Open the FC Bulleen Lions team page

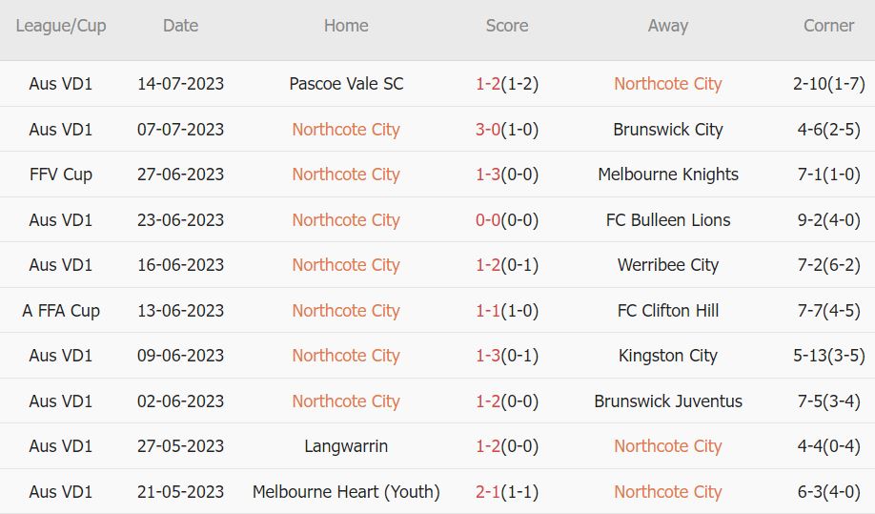point(667,220)
